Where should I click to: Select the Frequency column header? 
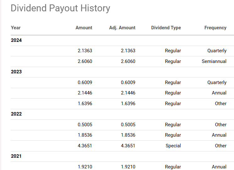(215, 28)
